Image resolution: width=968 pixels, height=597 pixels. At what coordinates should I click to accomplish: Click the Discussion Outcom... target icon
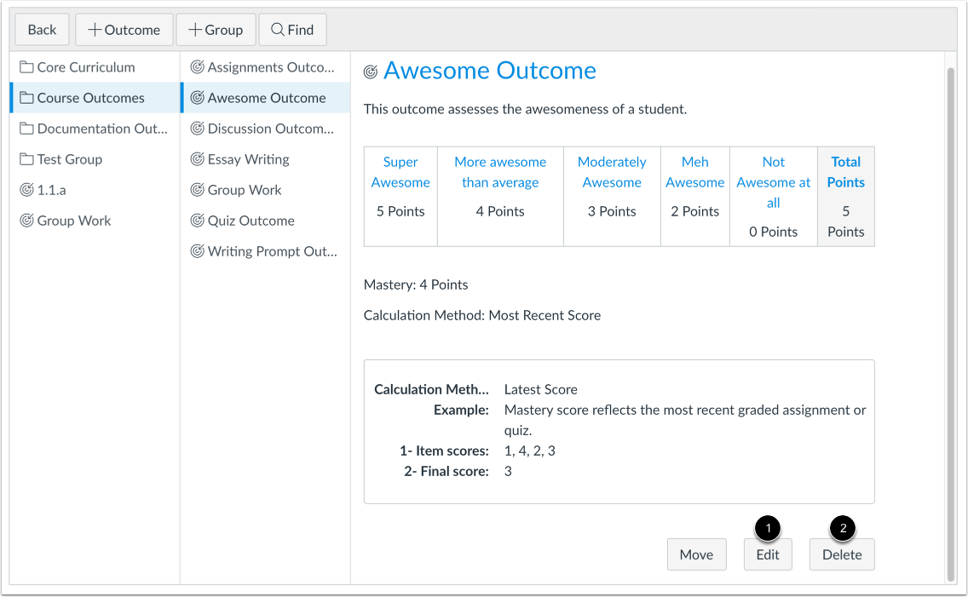(197, 129)
